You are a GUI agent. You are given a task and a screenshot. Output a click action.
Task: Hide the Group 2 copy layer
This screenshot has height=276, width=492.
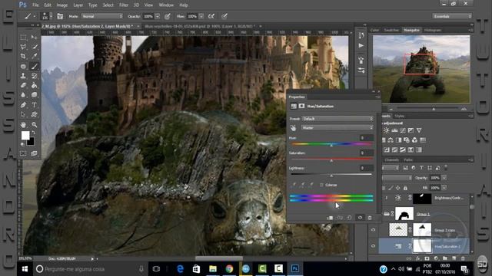pyautogui.click(x=373, y=230)
